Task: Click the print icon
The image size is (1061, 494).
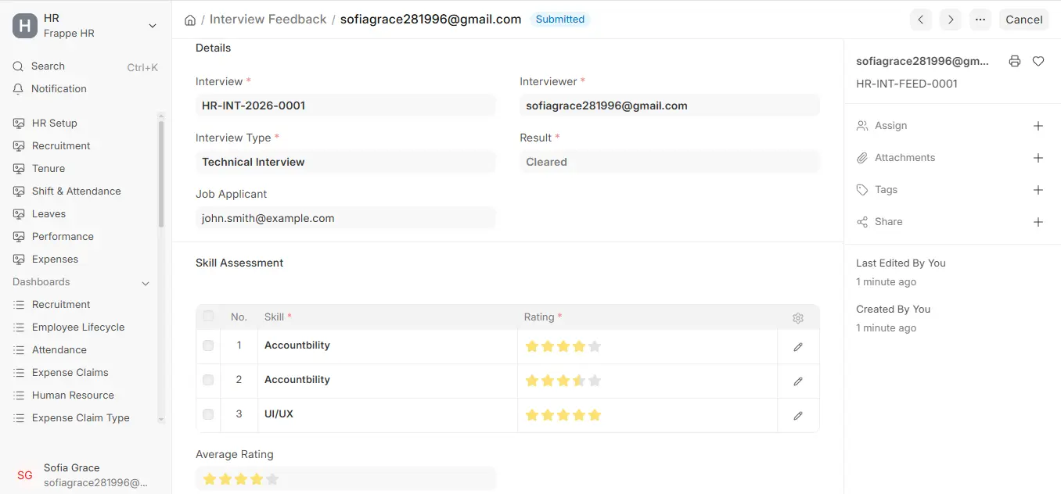Action: pyautogui.click(x=1015, y=61)
